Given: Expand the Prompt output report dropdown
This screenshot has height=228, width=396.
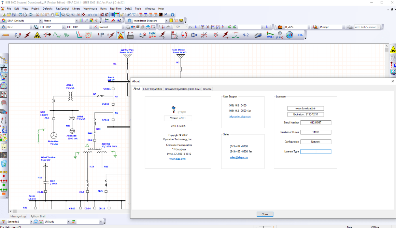Looking at the screenshot, I should click(x=343, y=27).
